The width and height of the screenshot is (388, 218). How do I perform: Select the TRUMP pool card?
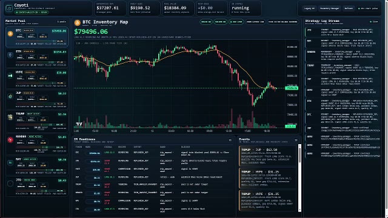click(37, 121)
